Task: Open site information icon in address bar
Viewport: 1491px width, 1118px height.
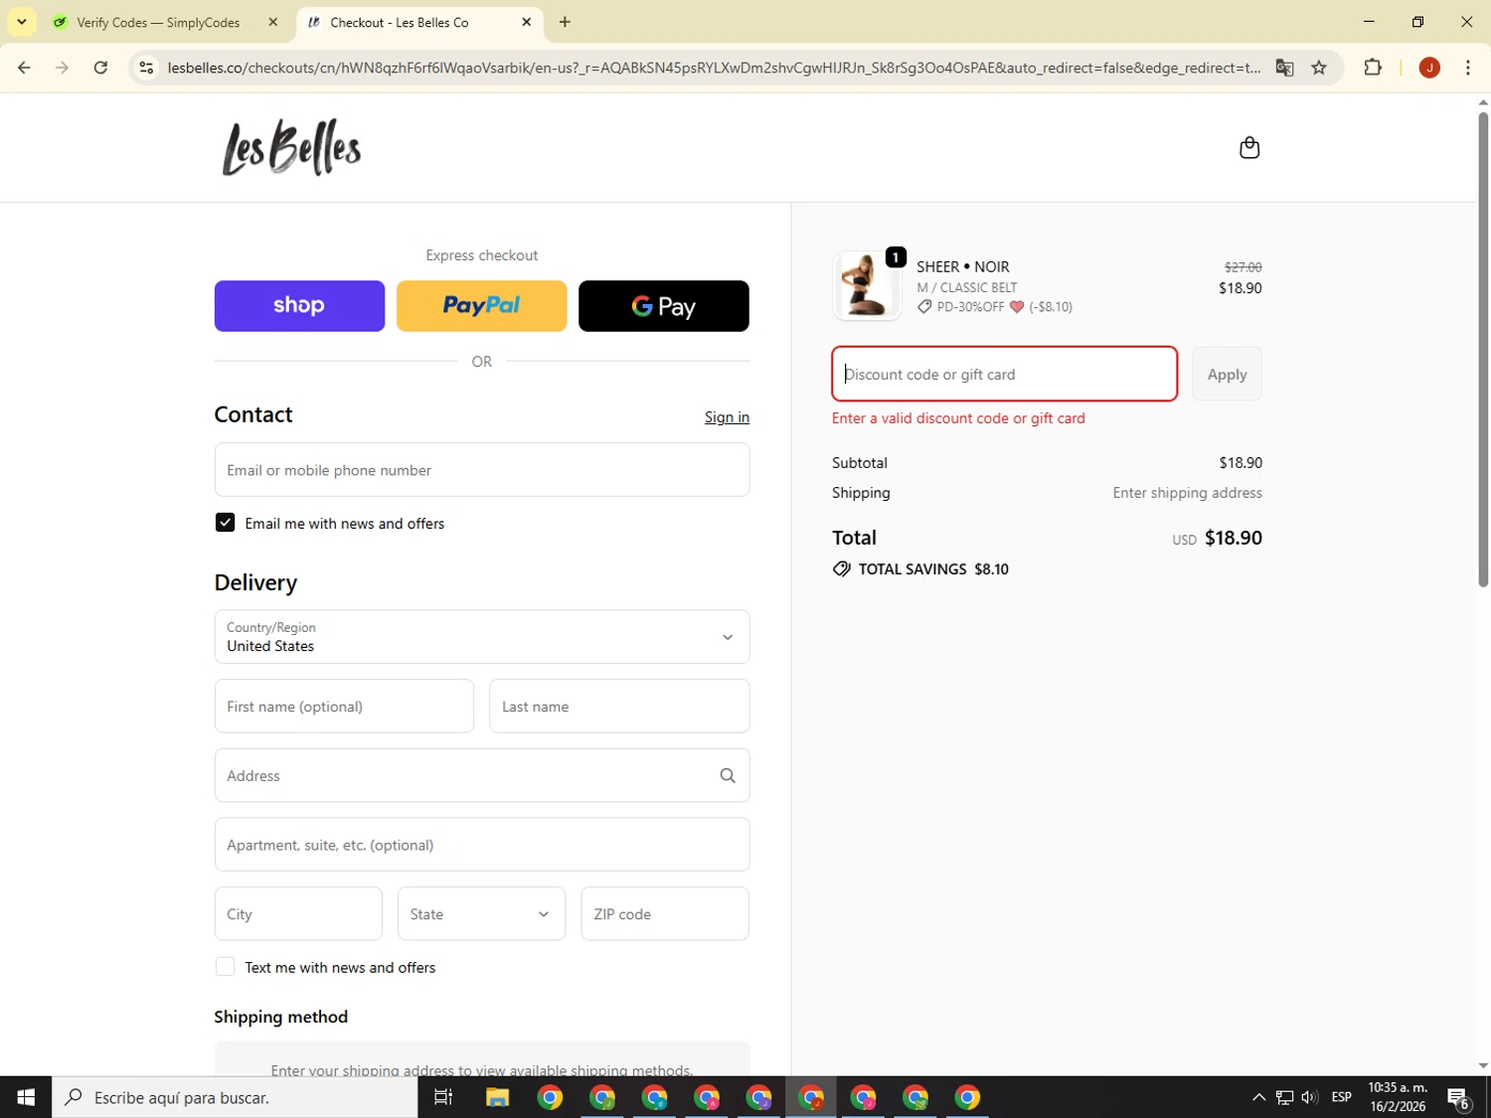Action: pyautogui.click(x=146, y=68)
